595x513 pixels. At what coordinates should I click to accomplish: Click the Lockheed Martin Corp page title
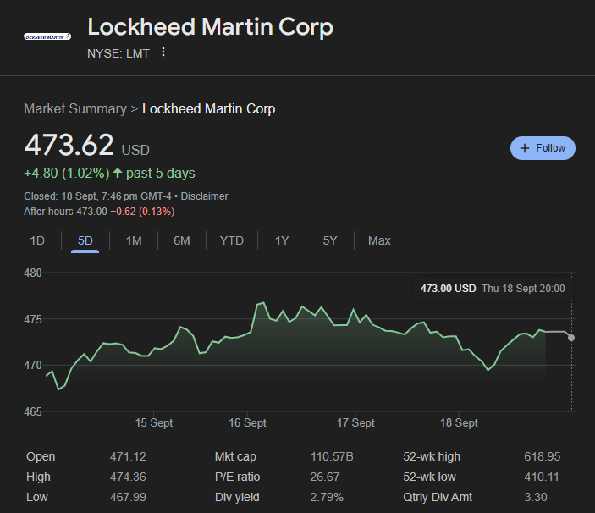click(x=210, y=27)
